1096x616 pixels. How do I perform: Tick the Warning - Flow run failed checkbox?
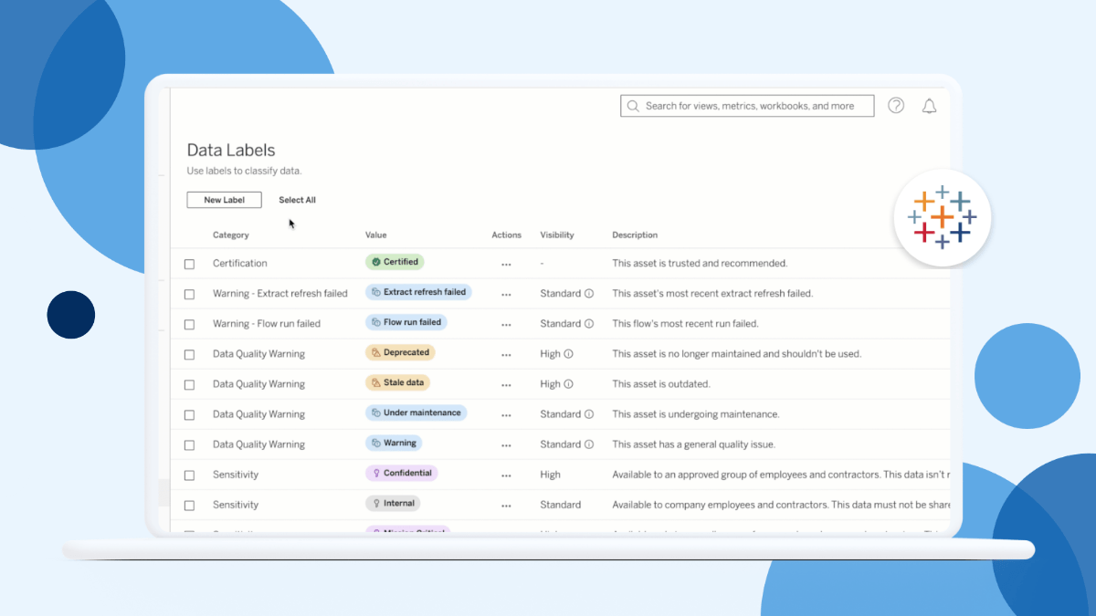point(189,324)
